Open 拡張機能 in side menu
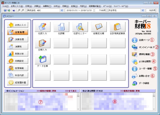Image resolution: width=160 pixels, height=115 pixels. tap(17, 68)
